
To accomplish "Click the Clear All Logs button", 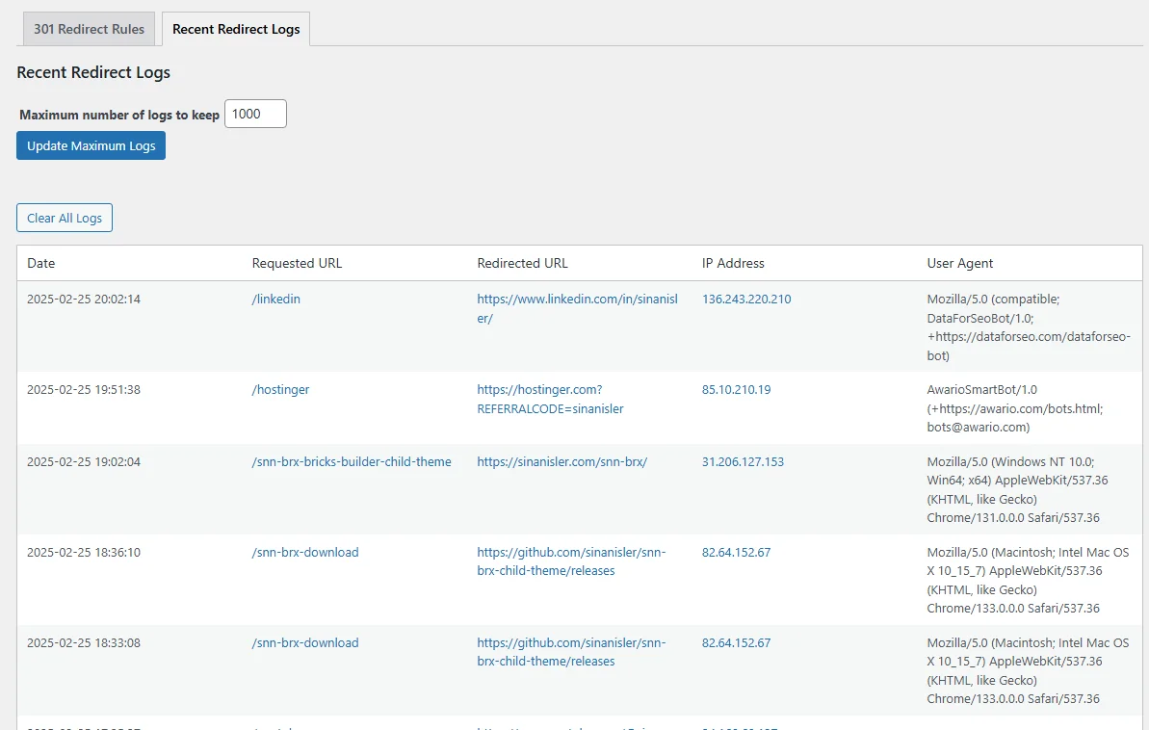I will click(x=65, y=218).
